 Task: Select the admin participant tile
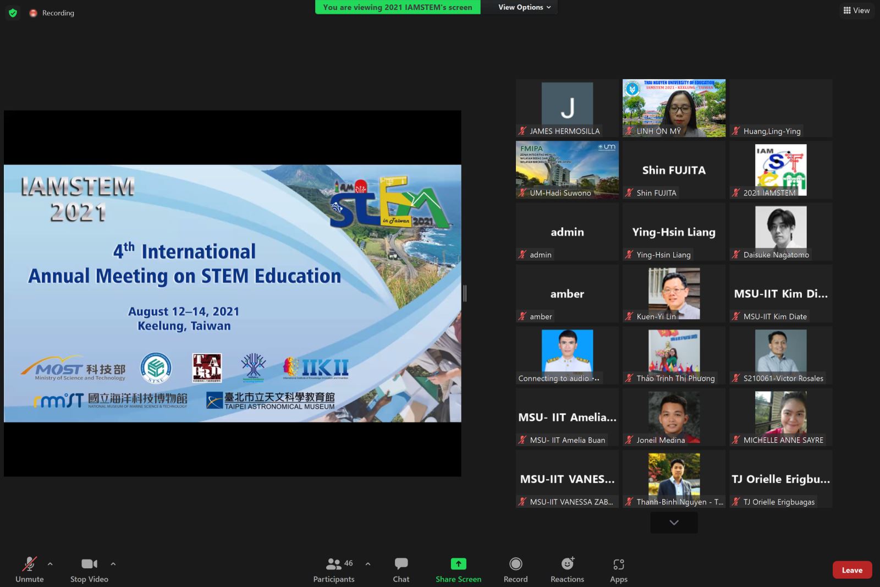[x=567, y=232]
